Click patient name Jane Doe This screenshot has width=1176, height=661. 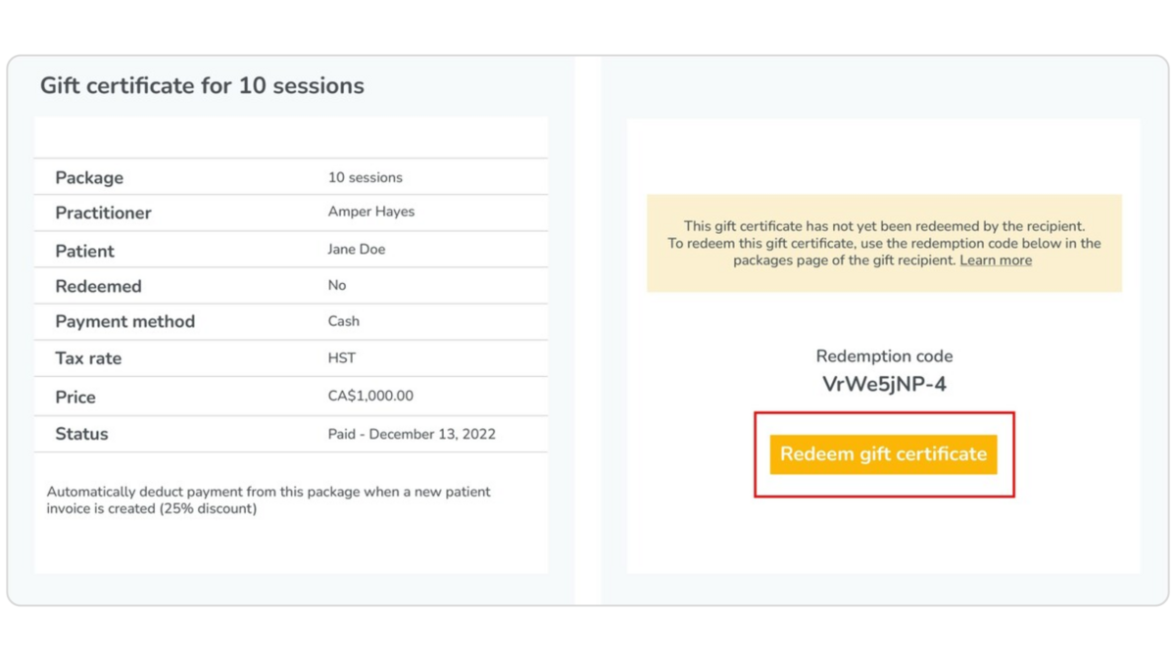click(x=357, y=250)
